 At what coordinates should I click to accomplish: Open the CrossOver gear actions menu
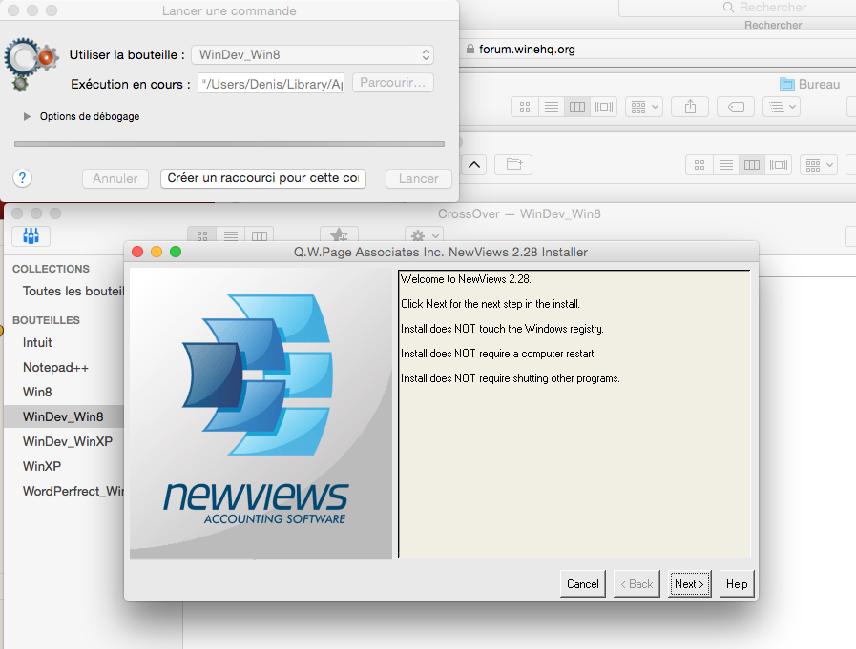424,235
